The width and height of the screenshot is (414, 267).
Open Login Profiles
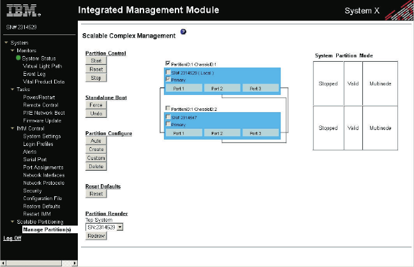click(x=38, y=144)
